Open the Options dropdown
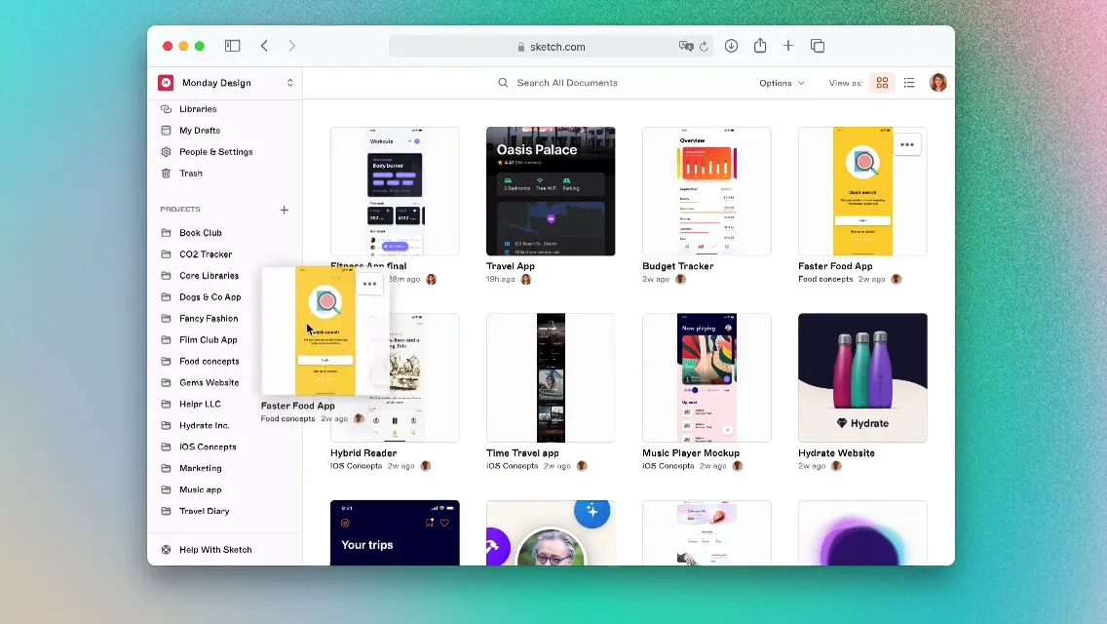Viewport: 1107px width, 624px height. click(782, 83)
